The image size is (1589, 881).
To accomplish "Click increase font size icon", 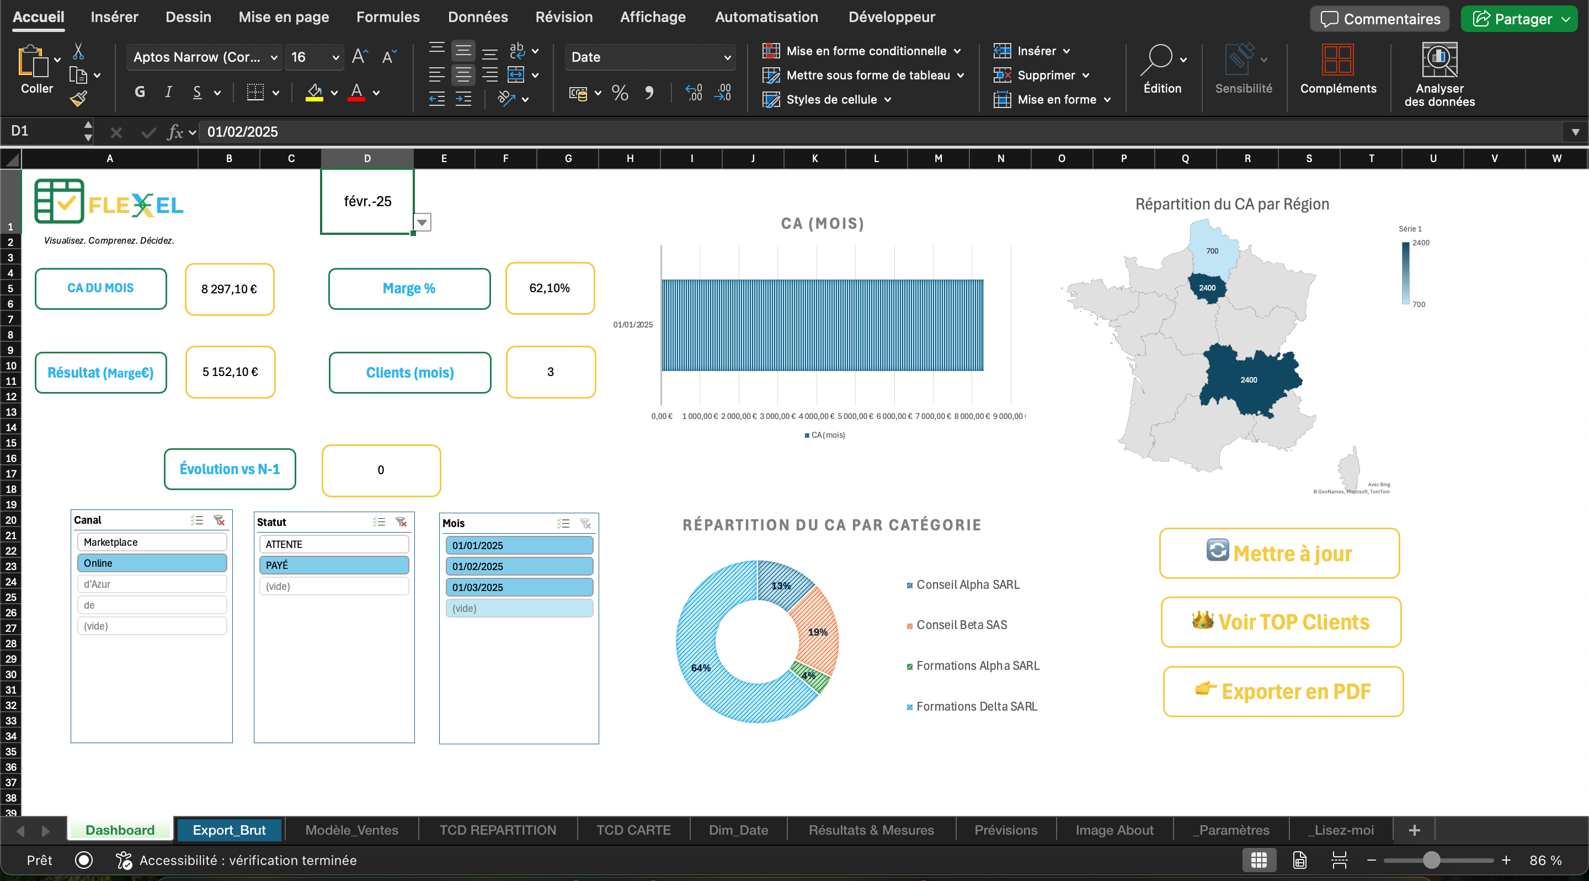I will coord(360,57).
